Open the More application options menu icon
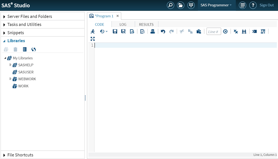The image size is (278, 159). click(242, 5)
